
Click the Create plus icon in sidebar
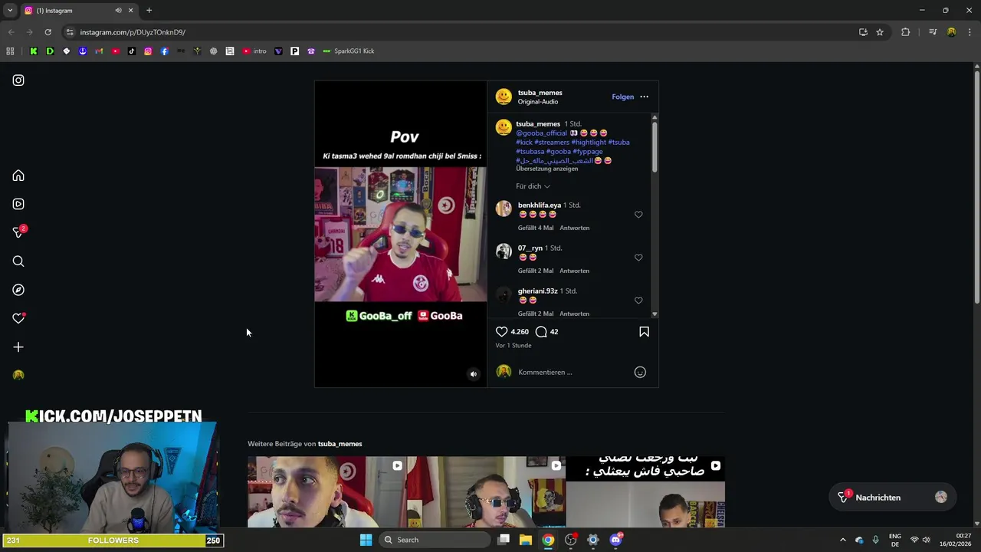click(x=18, y=347)
